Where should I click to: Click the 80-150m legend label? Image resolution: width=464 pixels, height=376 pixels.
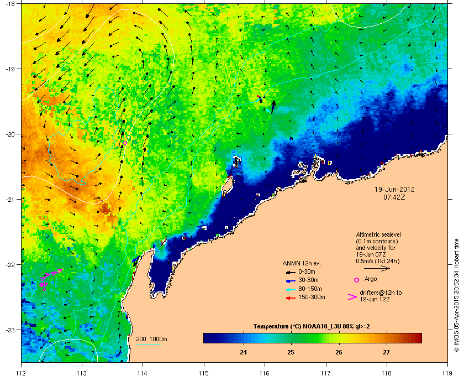(x=310, y=289)
